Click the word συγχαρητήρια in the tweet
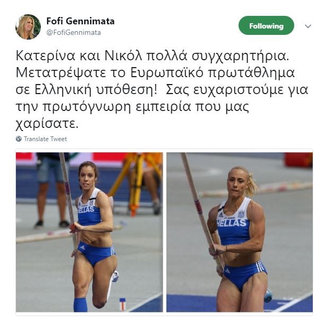The width and height of the screenshot is (326, 324). (x=240, y=56)
